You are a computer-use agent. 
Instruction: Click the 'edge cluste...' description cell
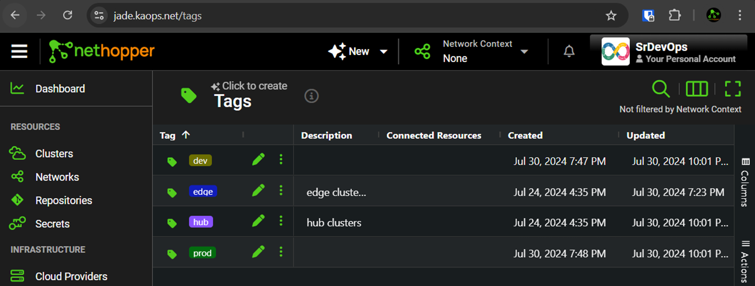tap(336, 192)
